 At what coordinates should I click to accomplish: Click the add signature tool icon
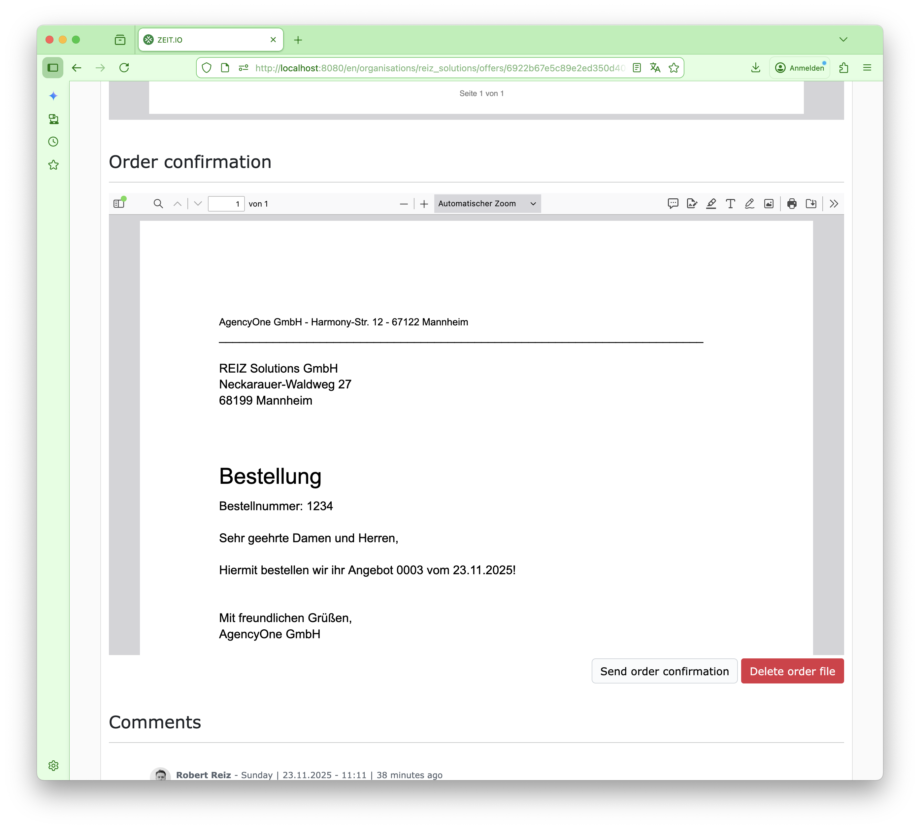[692, 204]
